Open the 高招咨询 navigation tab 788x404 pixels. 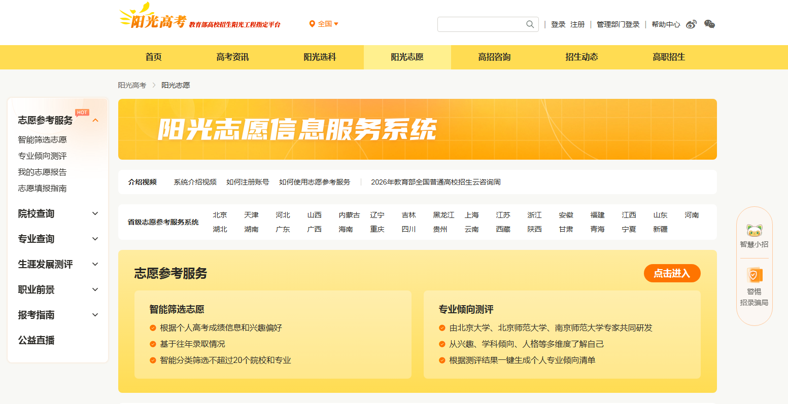pyautogui.click(x=495, y=57)
